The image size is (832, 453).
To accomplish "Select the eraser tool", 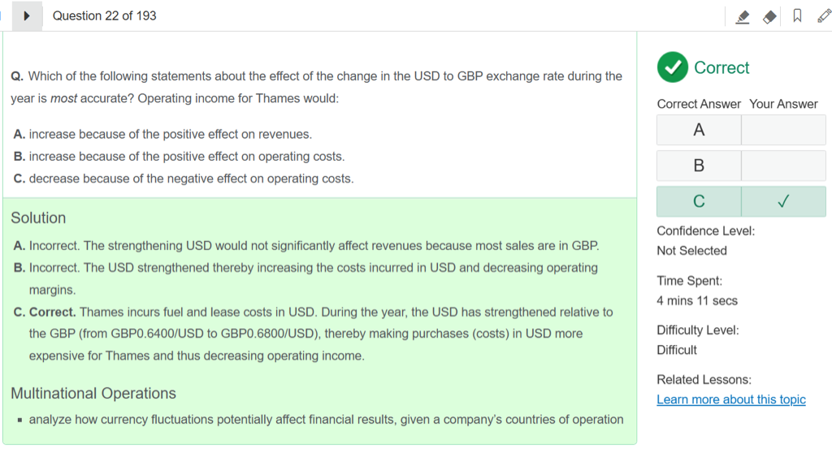I will coord(769,16).
